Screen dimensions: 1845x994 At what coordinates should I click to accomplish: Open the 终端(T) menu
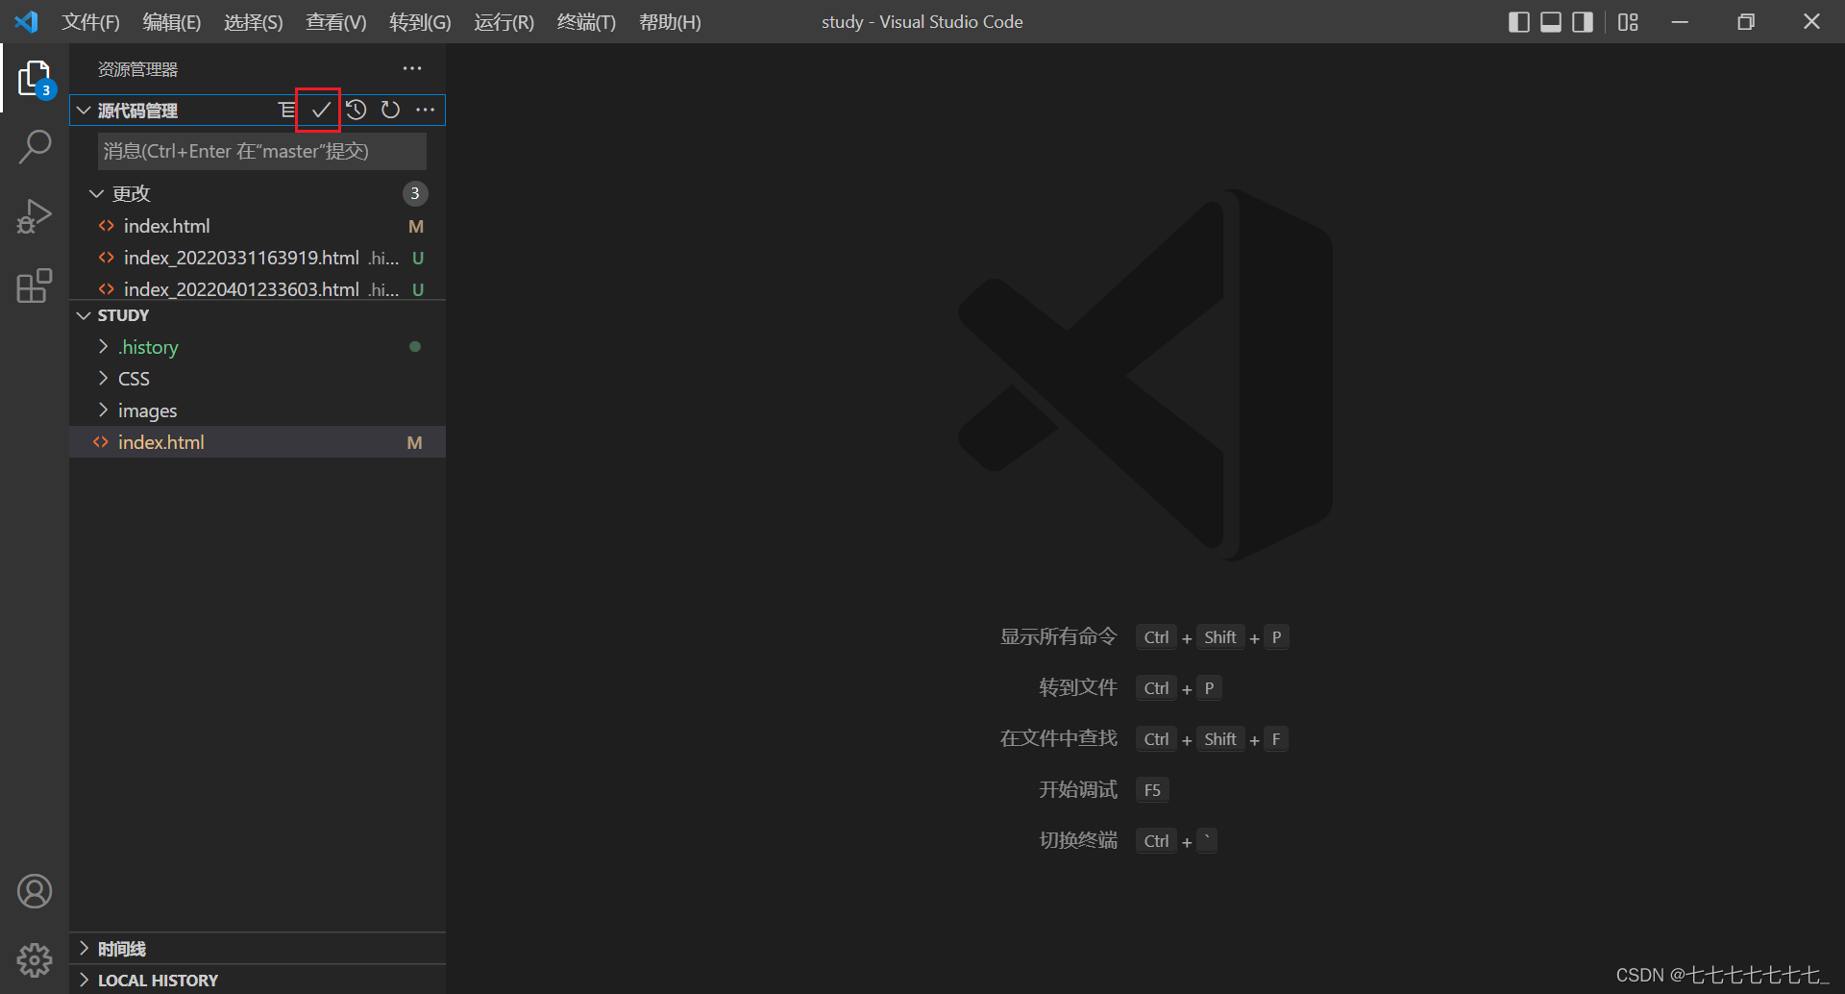pyautogui.click(x=586, y=22)
